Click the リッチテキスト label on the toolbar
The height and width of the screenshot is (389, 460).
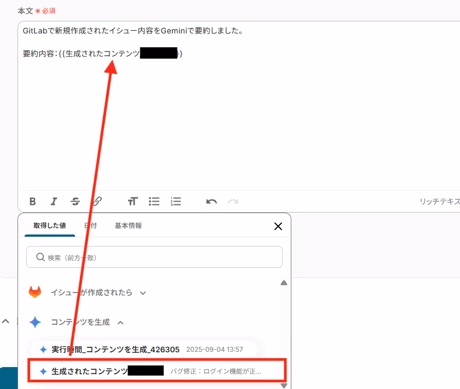coord(440,202)
